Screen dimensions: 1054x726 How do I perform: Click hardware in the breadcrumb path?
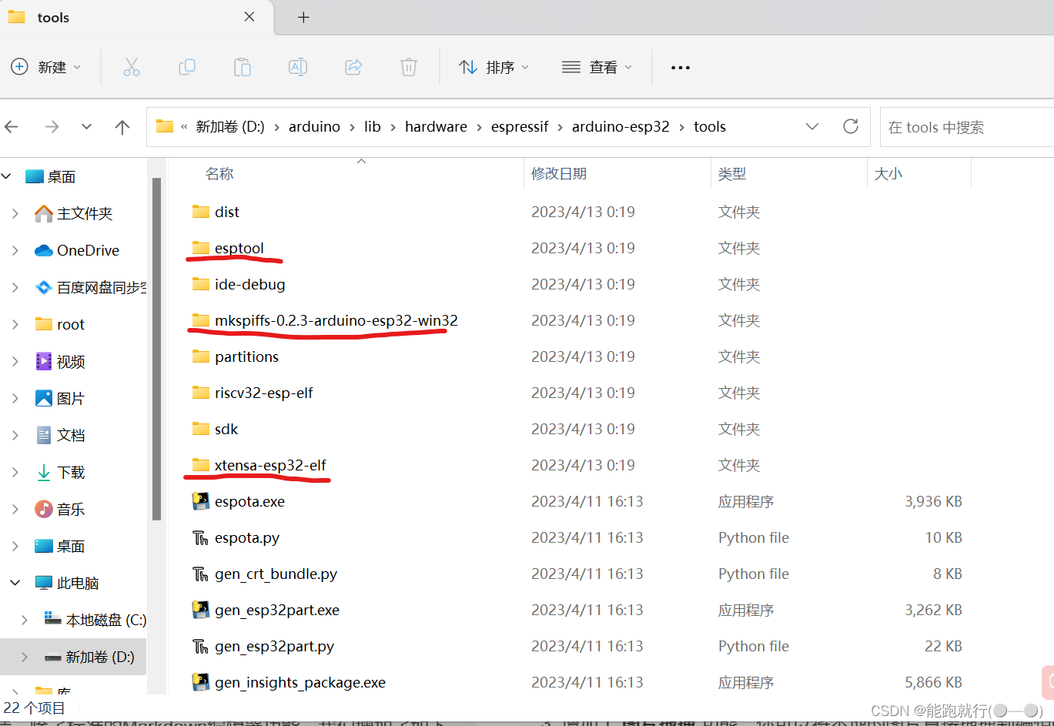436,127
